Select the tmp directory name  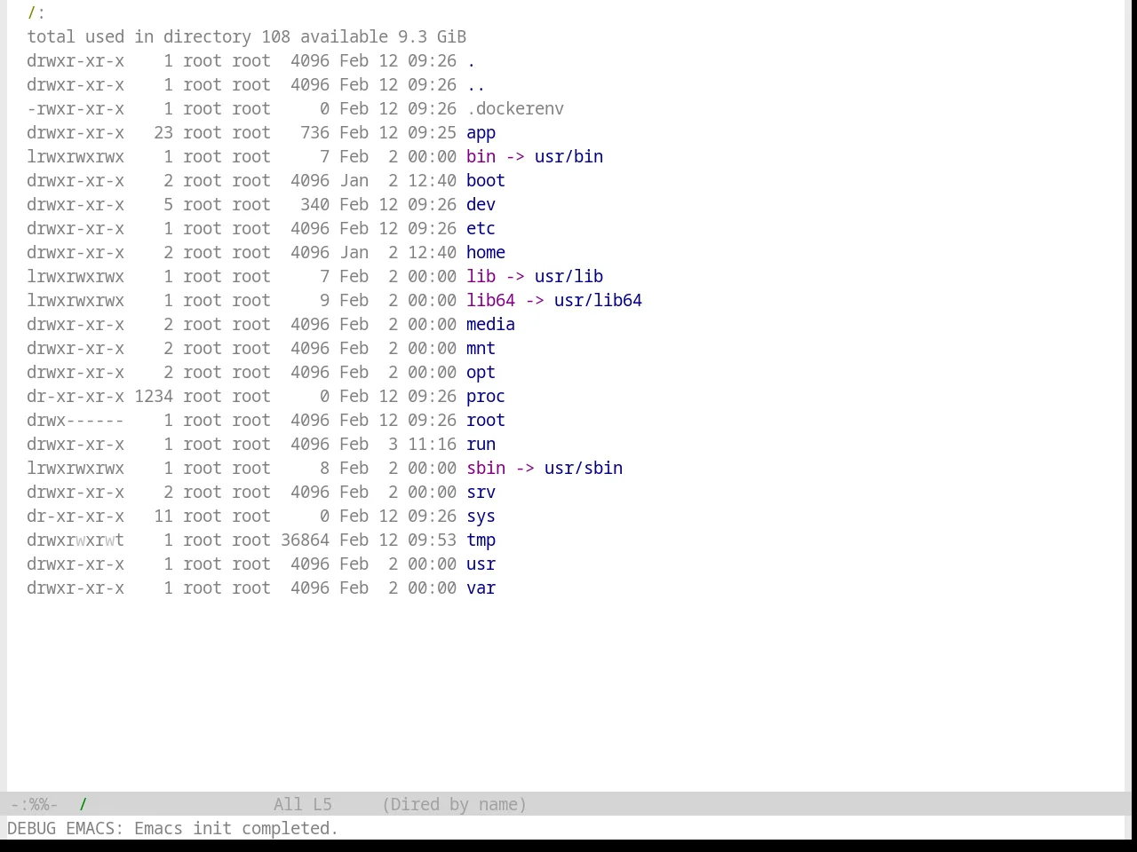(481, 540)
